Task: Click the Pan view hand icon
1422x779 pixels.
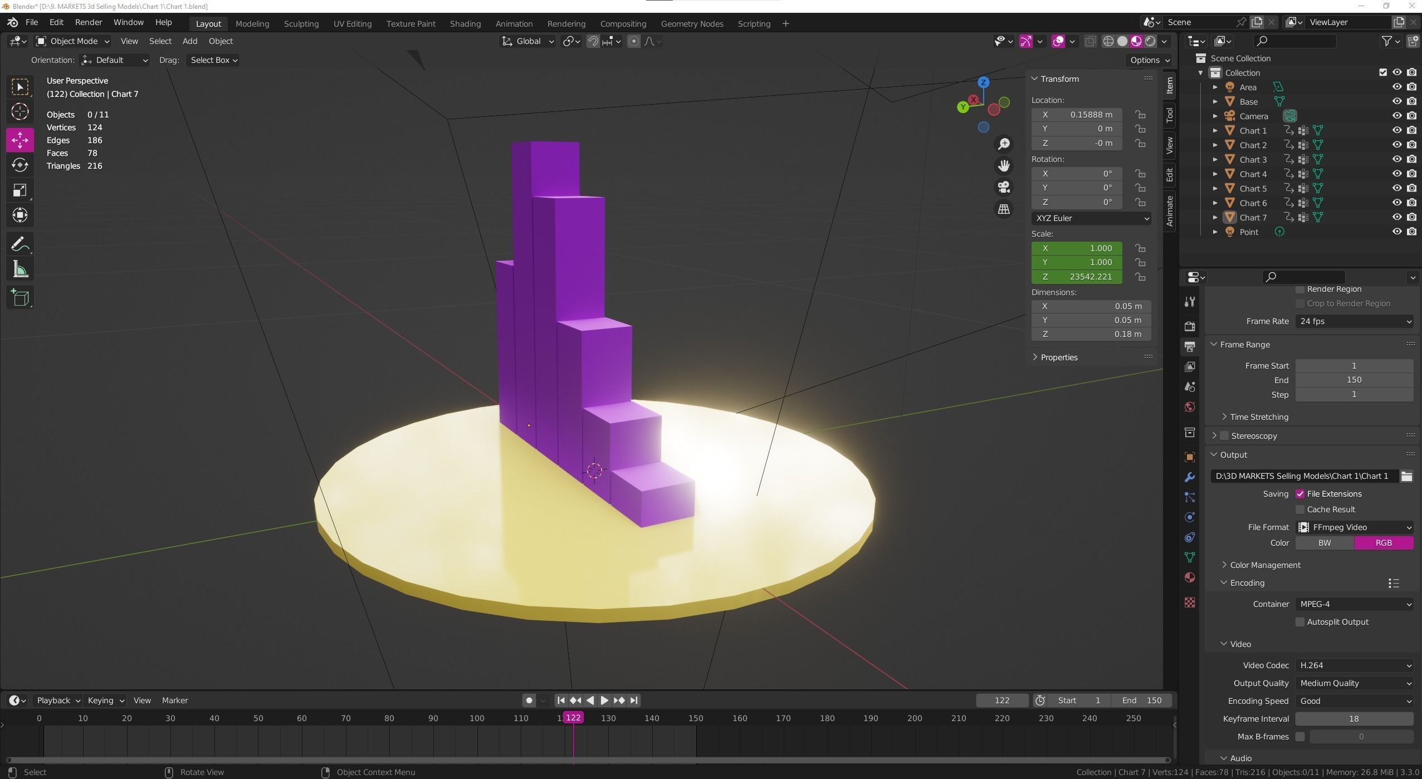Action: point(1004,166)
